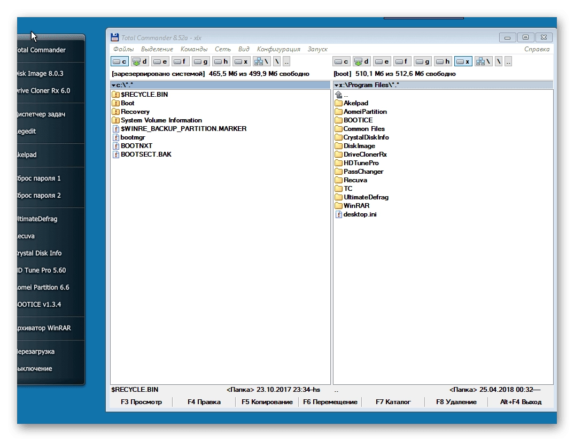Open the Справка menu

click(x=537, y=49)
